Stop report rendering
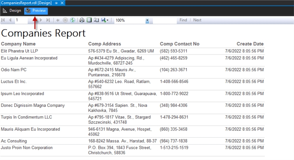This screenshot has height=160, width=294. [x=65, y=20]
